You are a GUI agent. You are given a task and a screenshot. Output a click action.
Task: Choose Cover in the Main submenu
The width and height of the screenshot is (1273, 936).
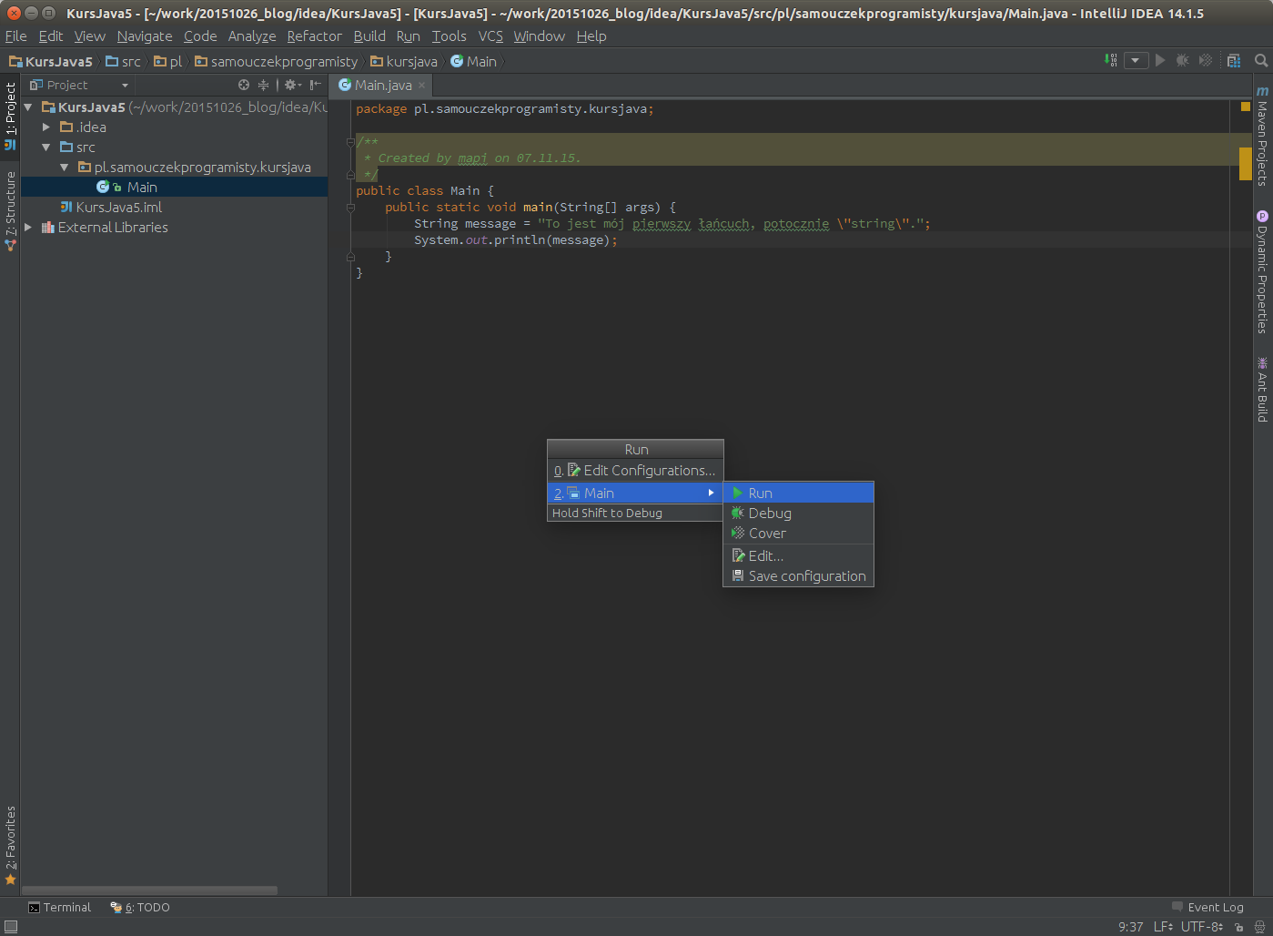tap(798, 534)
